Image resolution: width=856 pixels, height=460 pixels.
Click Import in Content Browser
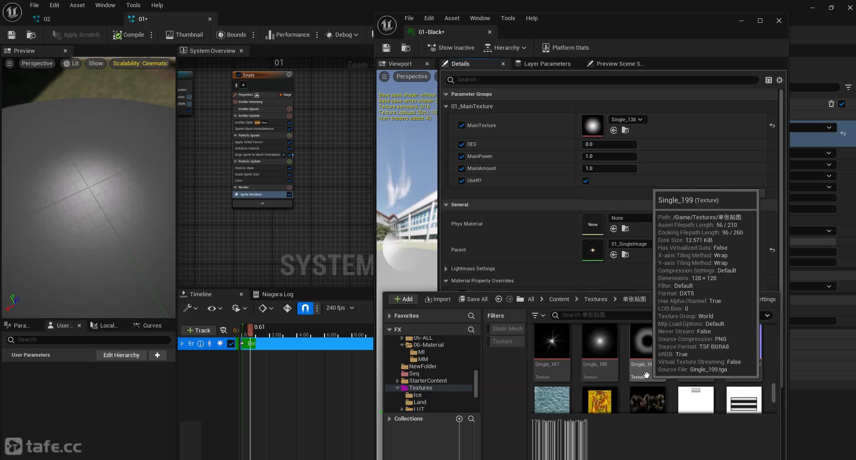click(437, 299)
